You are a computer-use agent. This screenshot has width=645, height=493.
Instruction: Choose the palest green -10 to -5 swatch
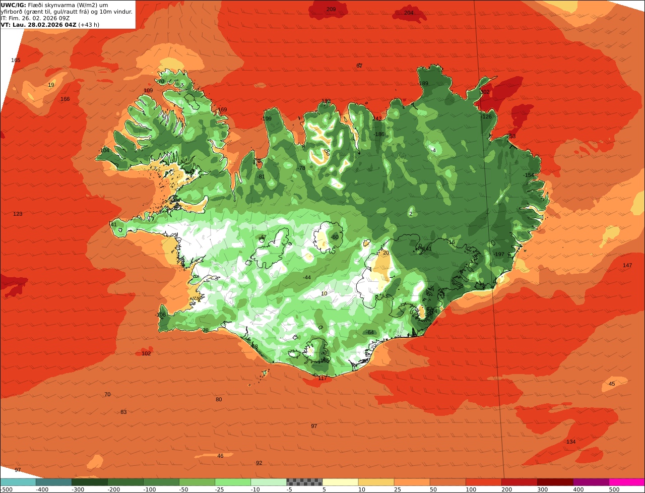coord(269,482)
